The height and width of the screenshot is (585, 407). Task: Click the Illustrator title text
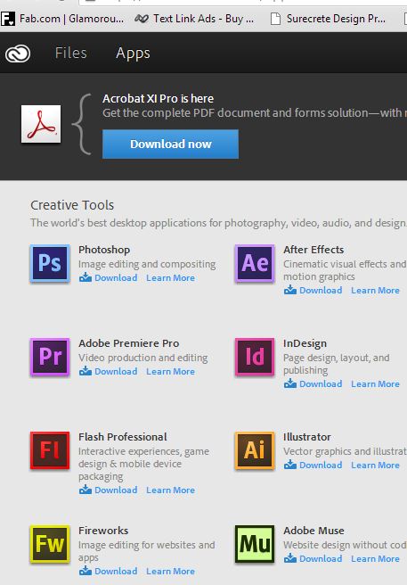click(306, 437)
